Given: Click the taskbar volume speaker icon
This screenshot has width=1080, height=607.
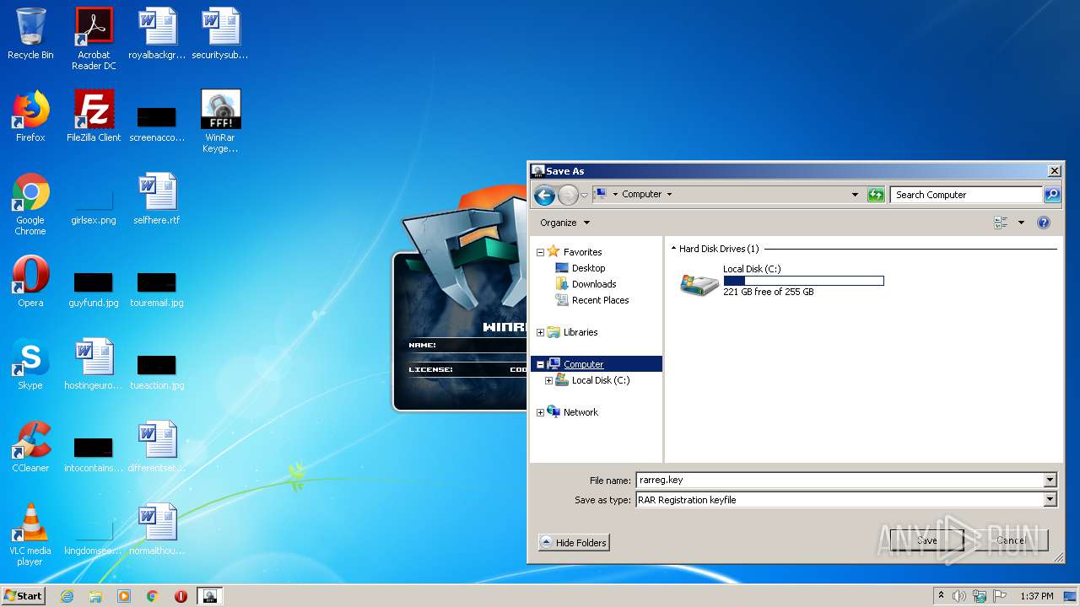Looking at the screenshot, I should [959, 596].
